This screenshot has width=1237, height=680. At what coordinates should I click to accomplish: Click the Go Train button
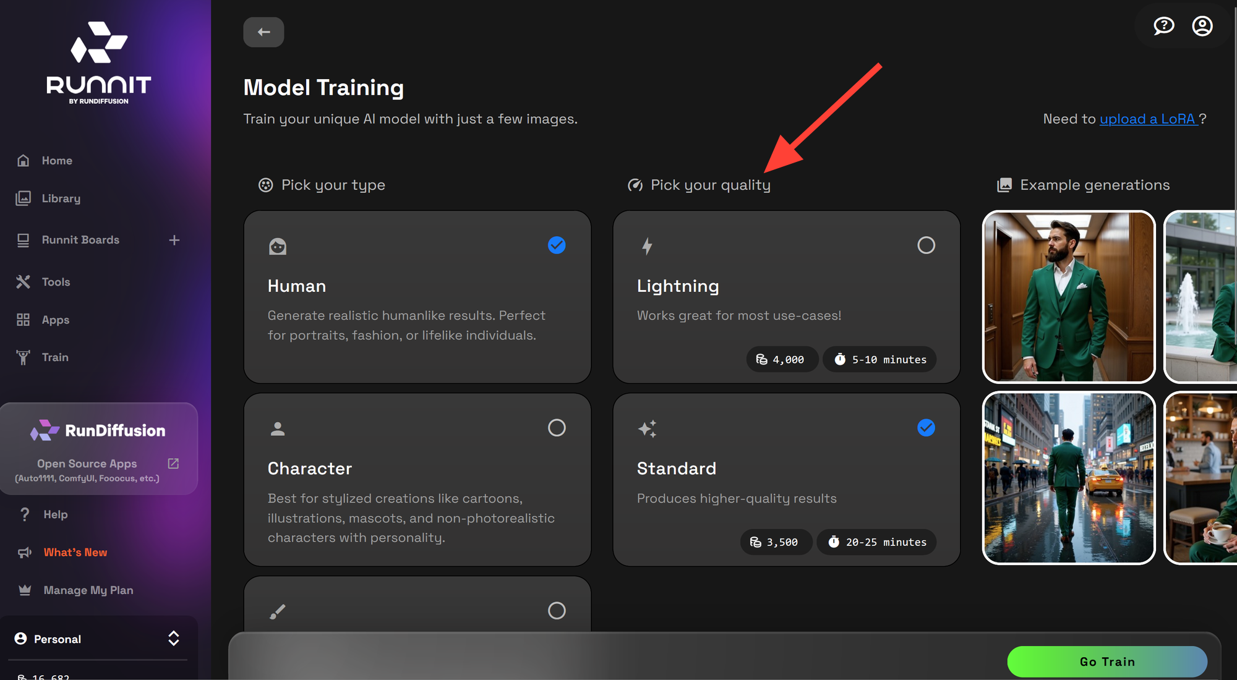point(1107,661)
